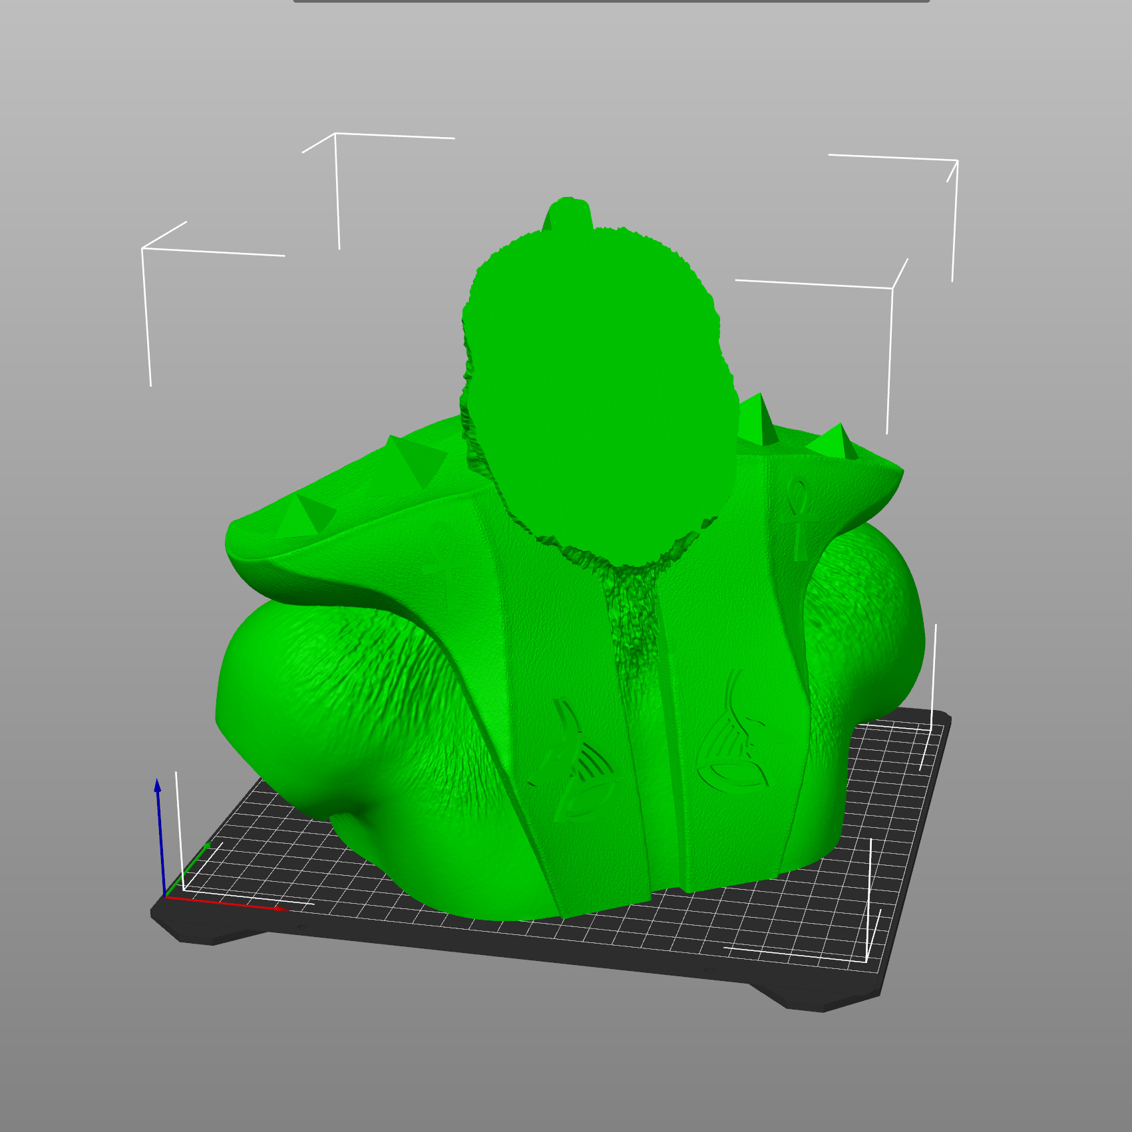The height and width of the screenshot is (1132, 1132).
Task: Click the eye emblem on right lapel
Action: coord(733,731)
